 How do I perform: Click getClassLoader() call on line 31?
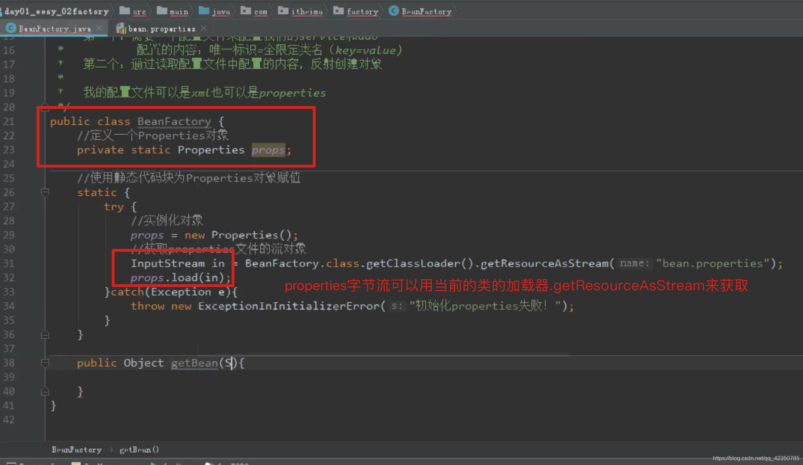click(x=420, y=263)
